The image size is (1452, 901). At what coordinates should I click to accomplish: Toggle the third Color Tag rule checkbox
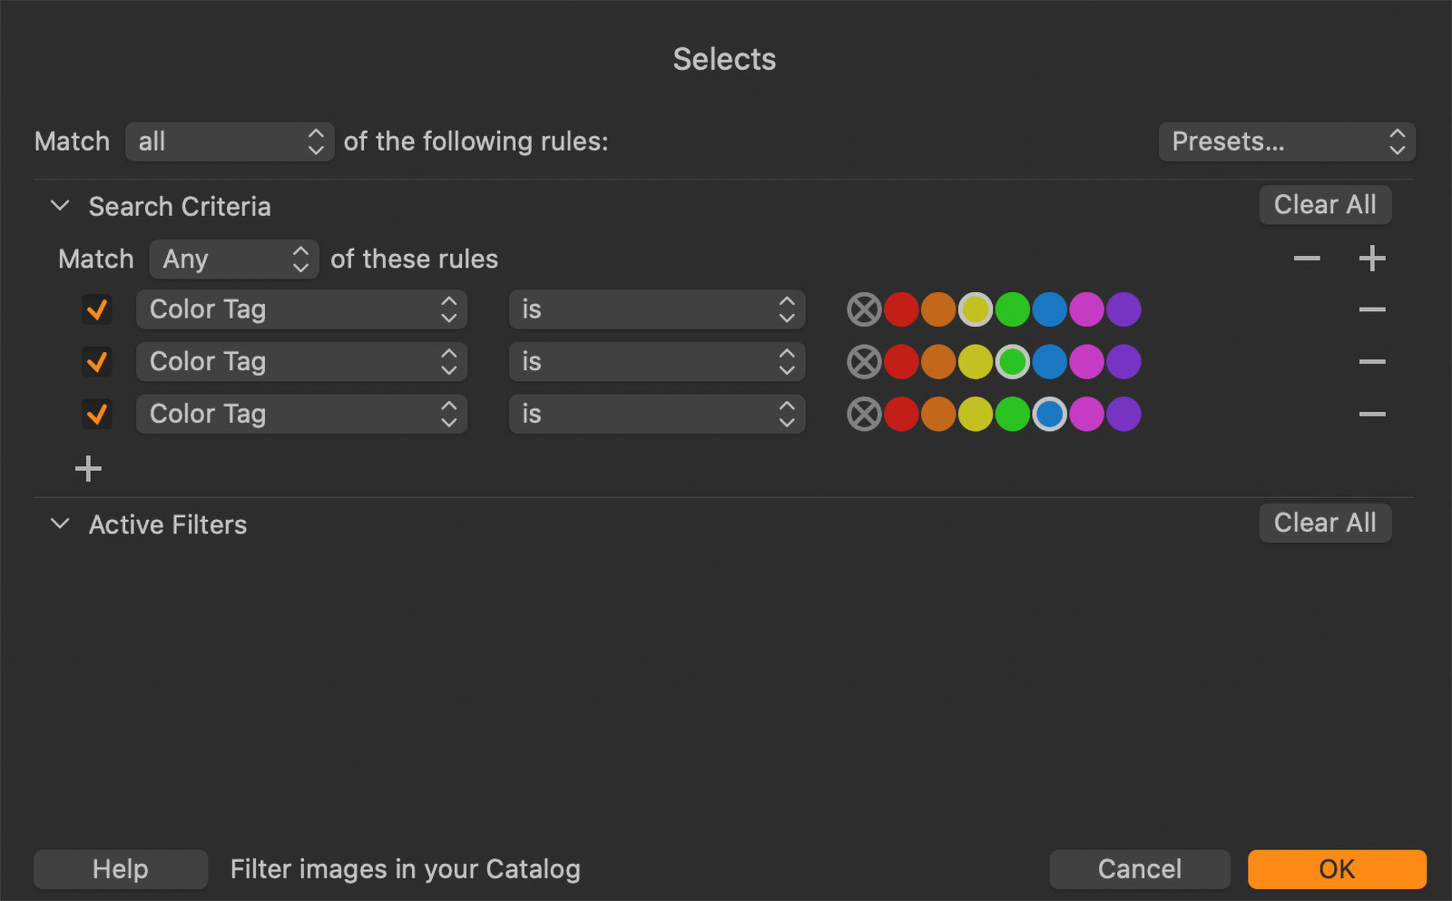[97, 415]
